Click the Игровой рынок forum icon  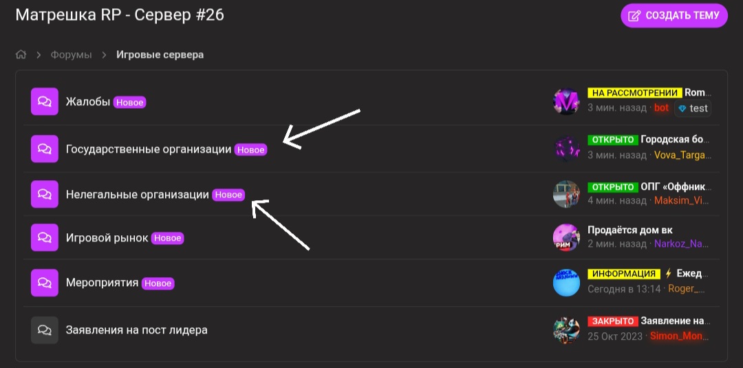point(44,237)
